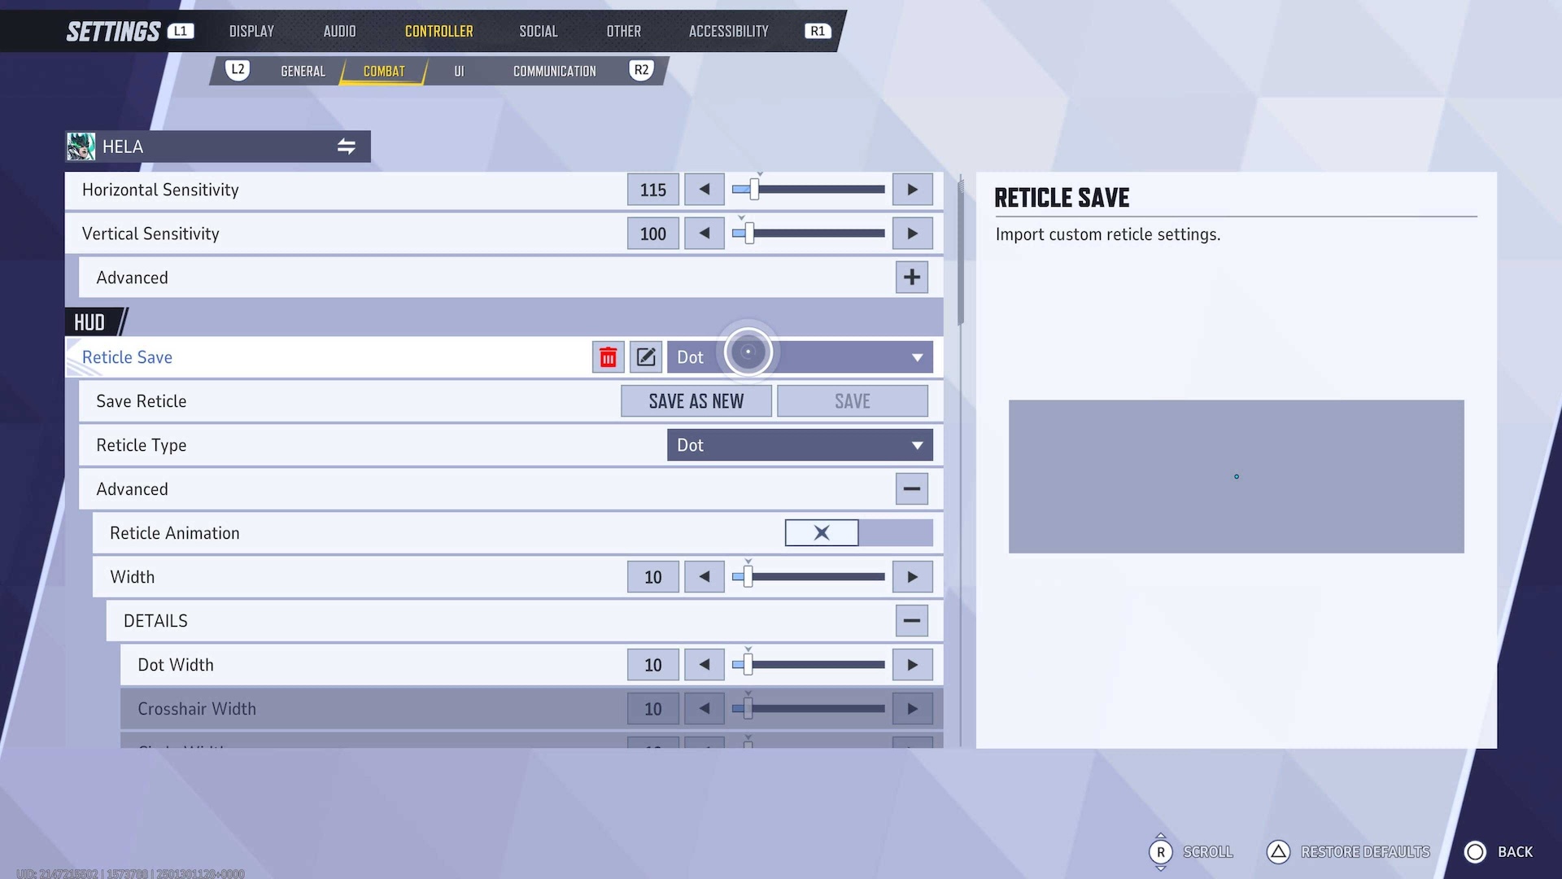Click the left arrow on Dot Width
The width and height of the screenshot is (1562, 879).
pyautogui.click(x=705, y=664)
